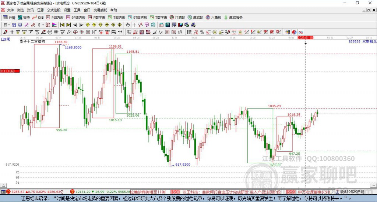Screen dimensions: 377x202
Task: Open the 窗口 menu
Action: [x=87, y=10]
